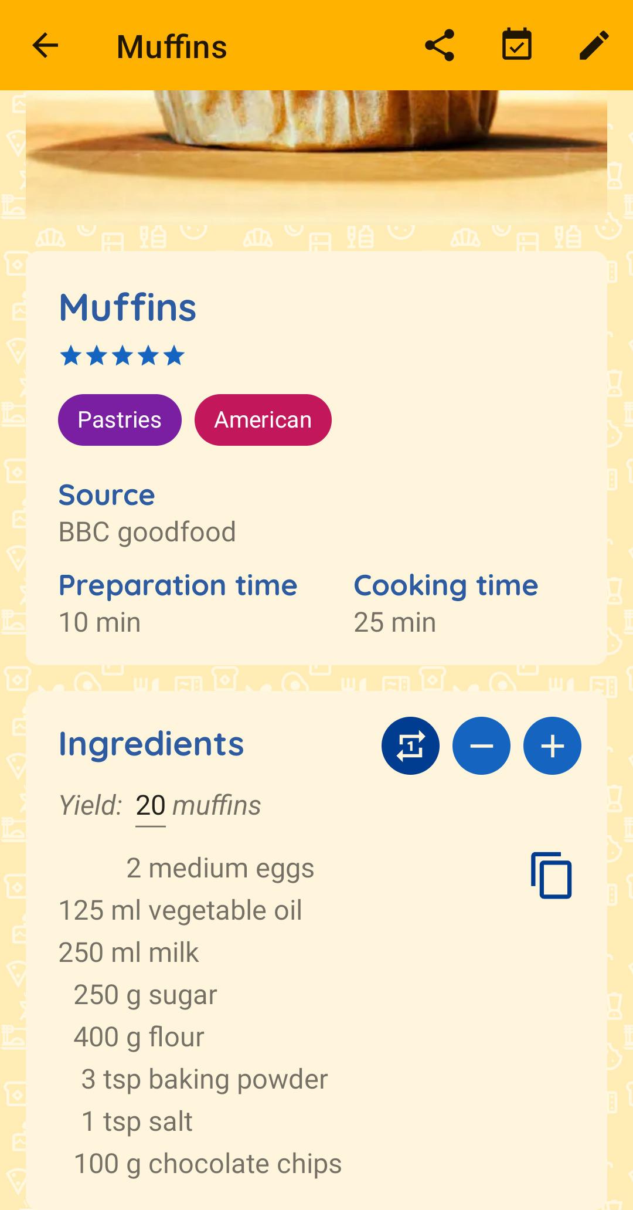This screenshot has width=633, height=1210.
Task: Open the meal planner calendar icon
Action: pos(517,45)
